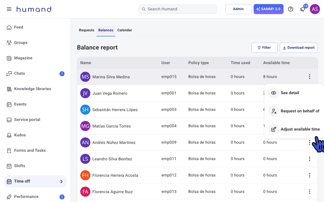Open Kudos from sidebar
The width and height of the screenshot is (324, 202).
pos(35,135)
